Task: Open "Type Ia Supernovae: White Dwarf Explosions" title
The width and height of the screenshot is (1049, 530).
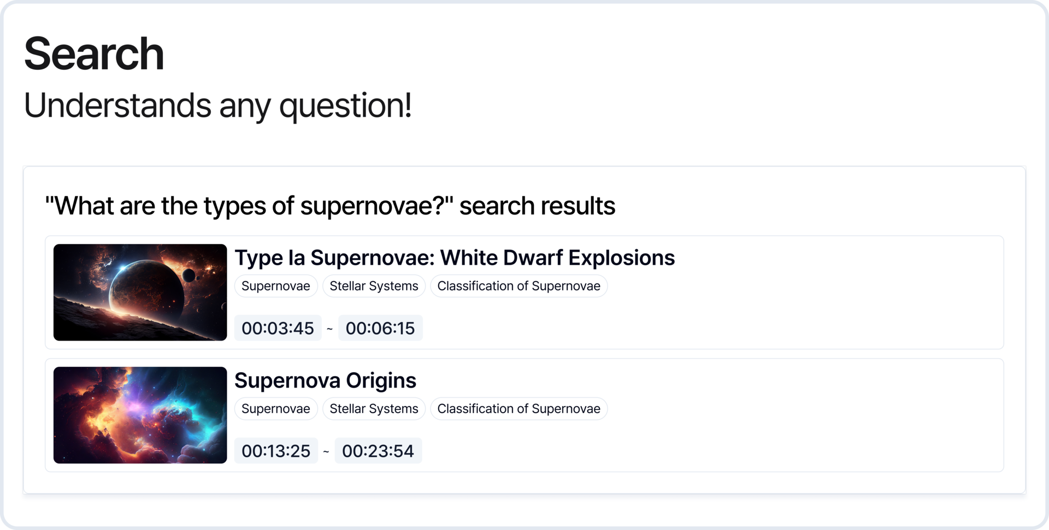Action: 455,258
